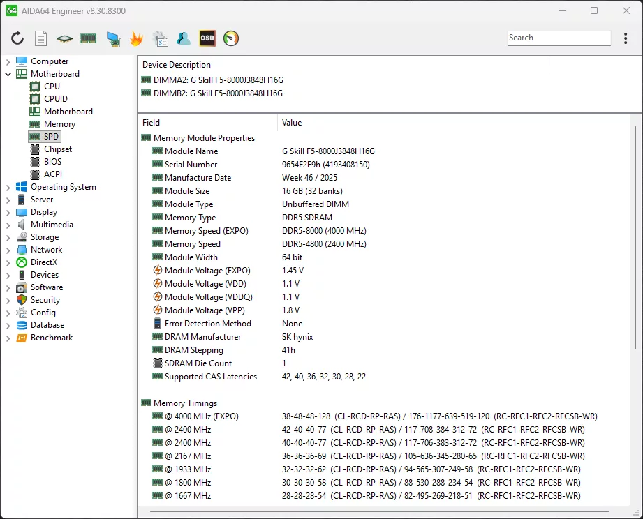Open the gauge benchmark toolbar icon
Image resolution: width=643 pixels, height=519 pixels.
click(231, 38)
